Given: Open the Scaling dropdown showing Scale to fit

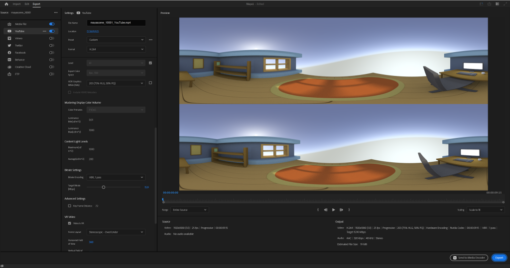Looking at the screenshot, I should 486,210.
